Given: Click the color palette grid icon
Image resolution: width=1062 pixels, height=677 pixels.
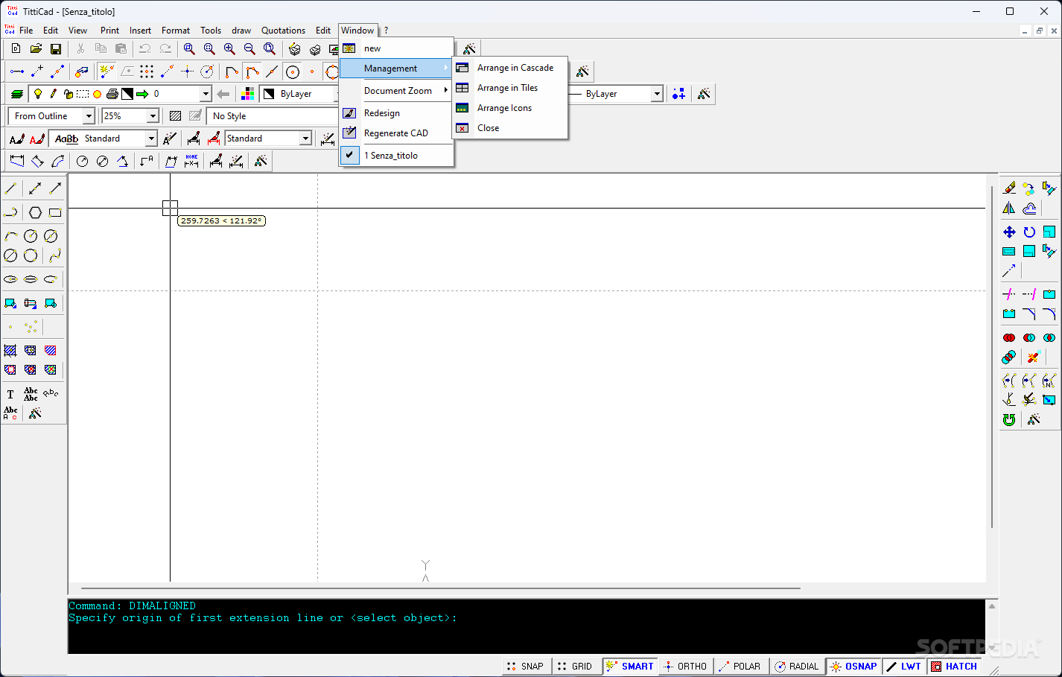Looking at the screenshot, I should [248, 94].
